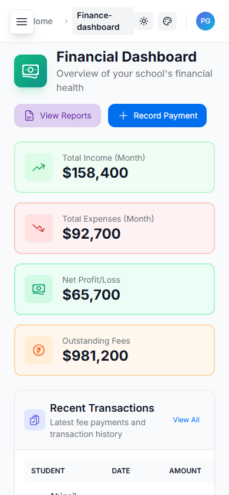229x495 pixels.
Task: Open the hamburger navigation menu
Action: tap(22, 22)
